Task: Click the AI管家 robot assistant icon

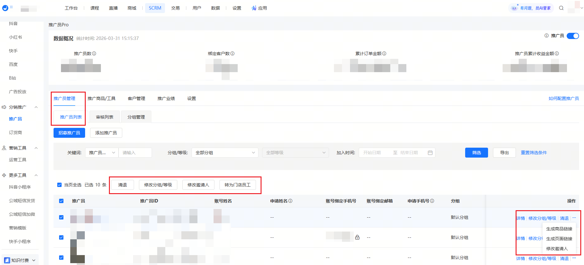Action: pos(514,8)
